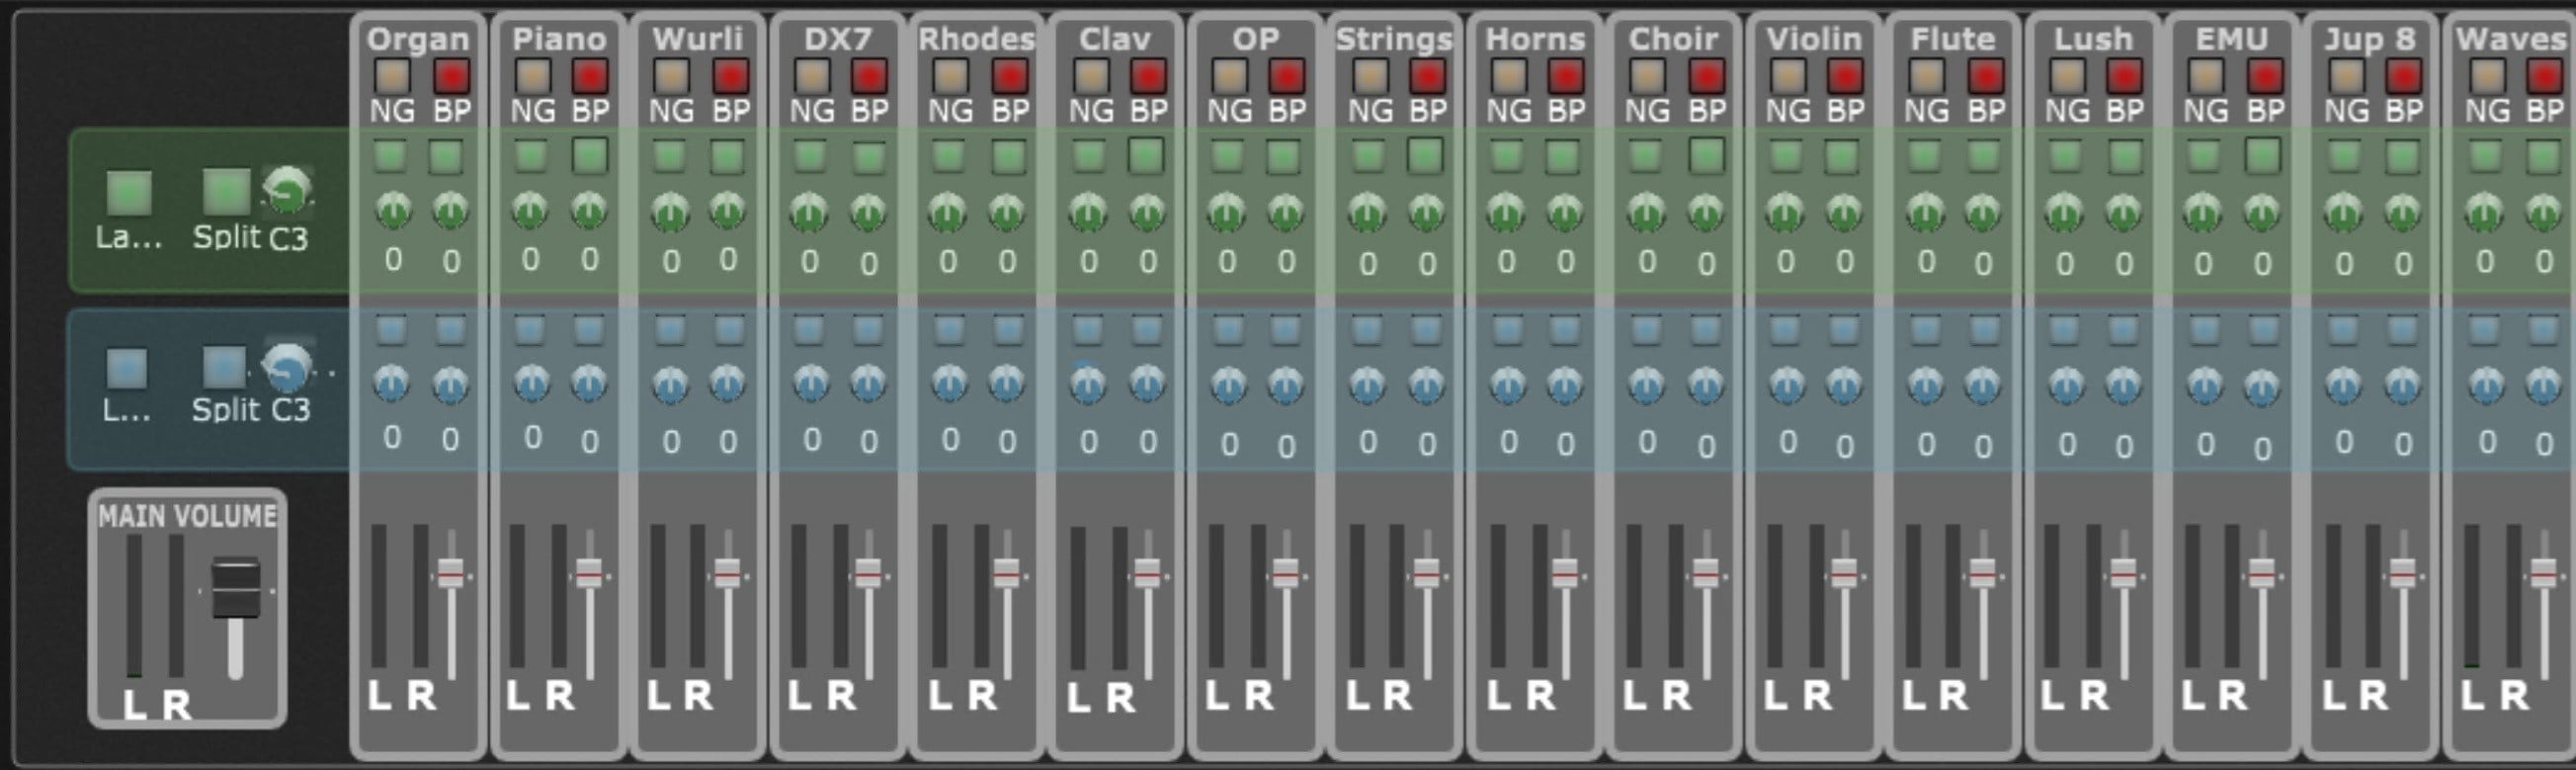Click the right blue square on the Rhodes channel
2576x770 pixels.
pos(1007,329)
